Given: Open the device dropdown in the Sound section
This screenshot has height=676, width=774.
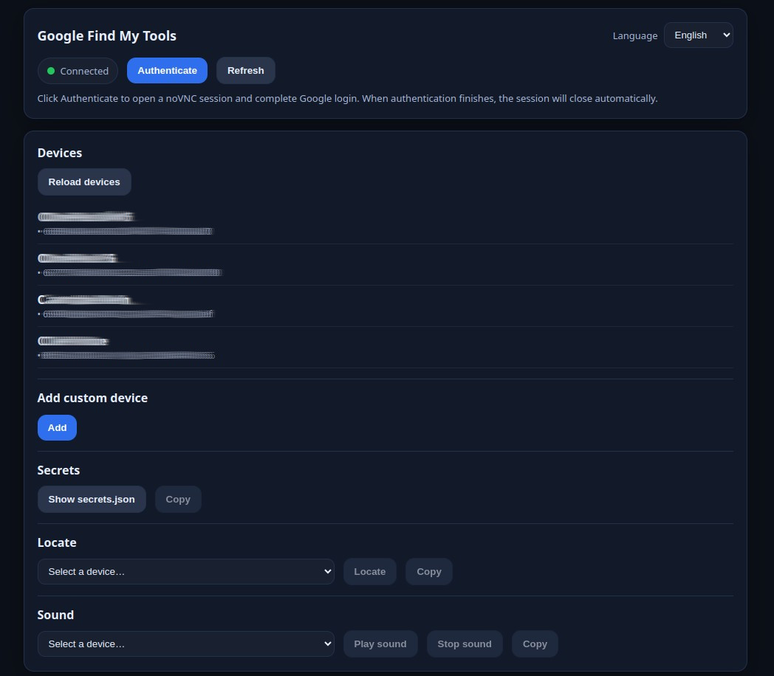Looking at the screenshot, I should (186, 644).
